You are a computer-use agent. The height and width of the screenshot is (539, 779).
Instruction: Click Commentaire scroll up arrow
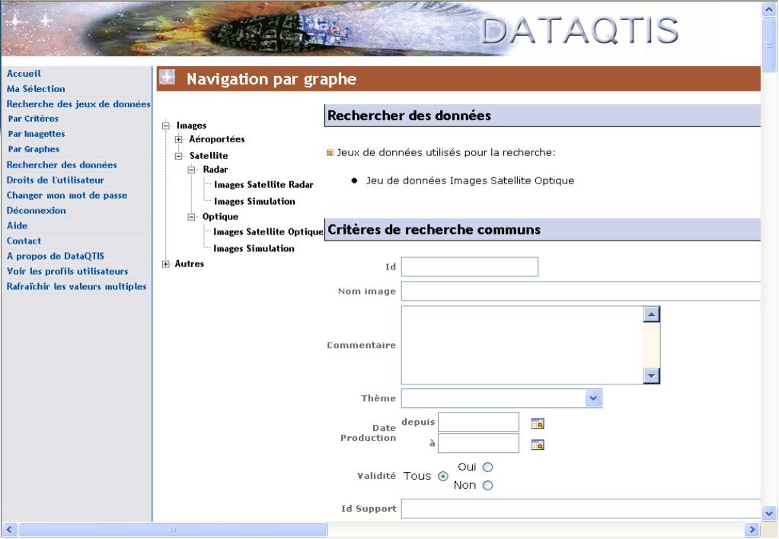pyautogui.click(x=651, y=314)
